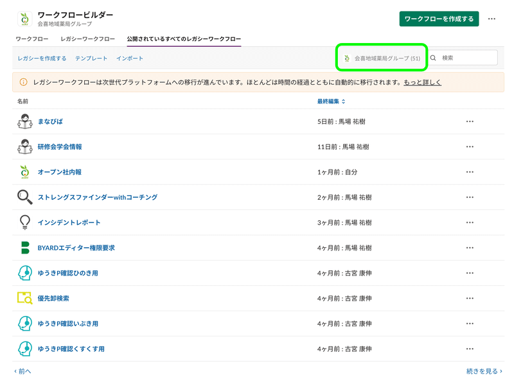This screenshot has height=384, width=514.
Task: Open the BYARDエディター権限要求 workflow
Action: pos(76,248)
